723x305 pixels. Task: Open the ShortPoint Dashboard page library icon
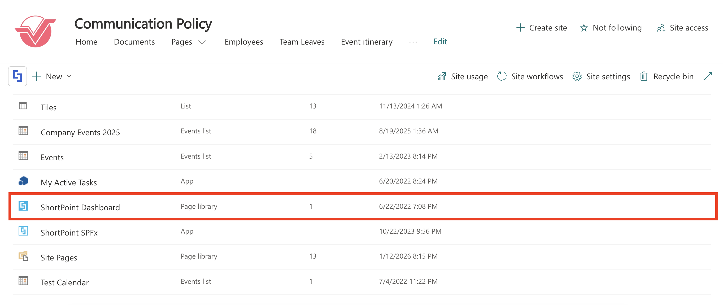pyautogui.click(x=23, y=206)
